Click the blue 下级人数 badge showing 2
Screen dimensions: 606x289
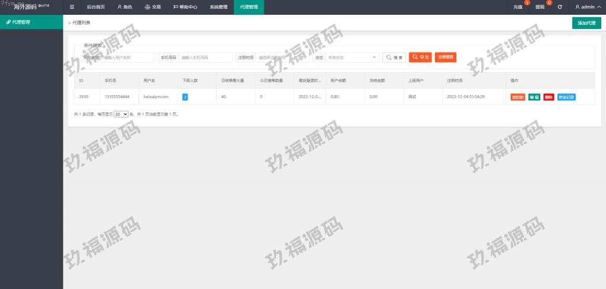click(x=185, y=97)
